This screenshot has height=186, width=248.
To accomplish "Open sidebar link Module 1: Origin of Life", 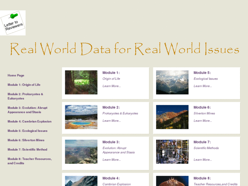I will click(x=24, y=85).
